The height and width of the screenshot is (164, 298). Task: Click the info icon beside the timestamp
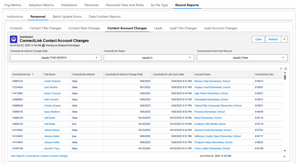[43, 46]
